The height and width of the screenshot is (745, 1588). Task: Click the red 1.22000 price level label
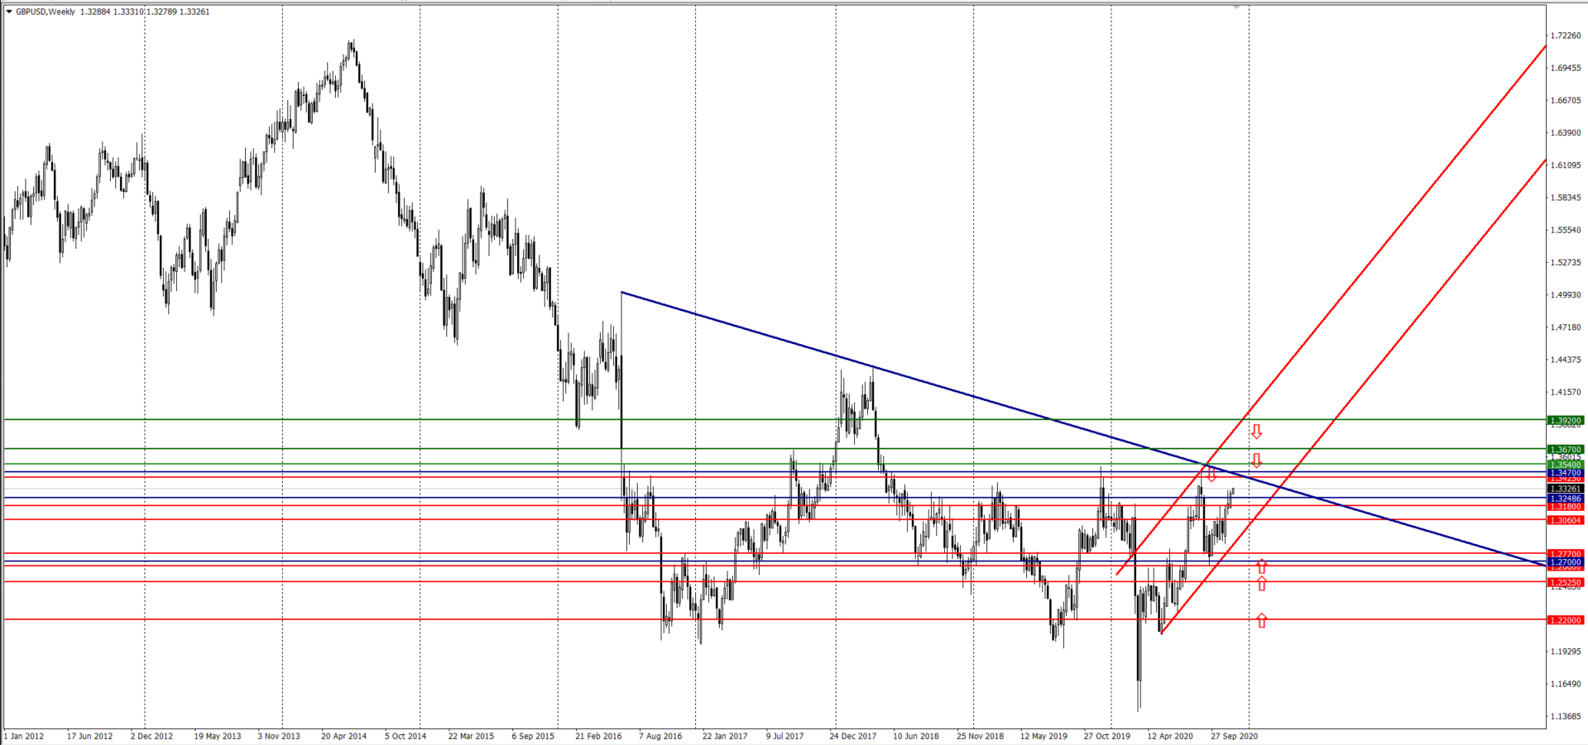pos(1565,620)
